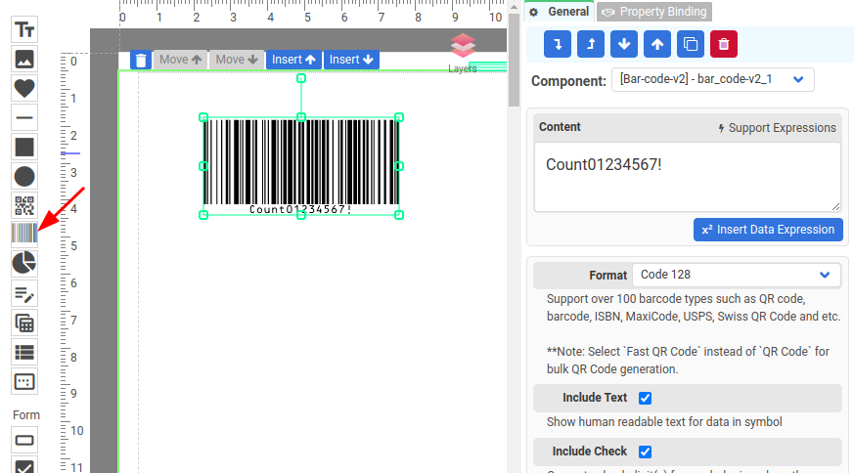Select the QR code tool
The width and height of the screenshot is (854, 473).
coord(24,205)
